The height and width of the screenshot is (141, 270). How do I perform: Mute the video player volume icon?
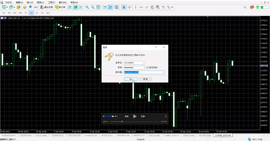(104, 116)
